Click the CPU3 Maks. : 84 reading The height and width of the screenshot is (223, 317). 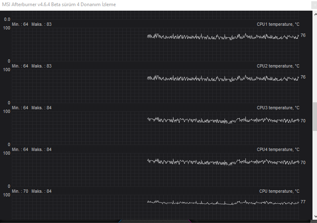coord(41,108)
